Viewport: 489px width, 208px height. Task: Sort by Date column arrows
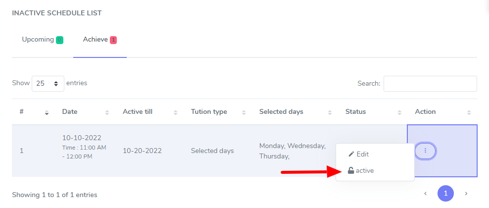[x=107, y=112]
